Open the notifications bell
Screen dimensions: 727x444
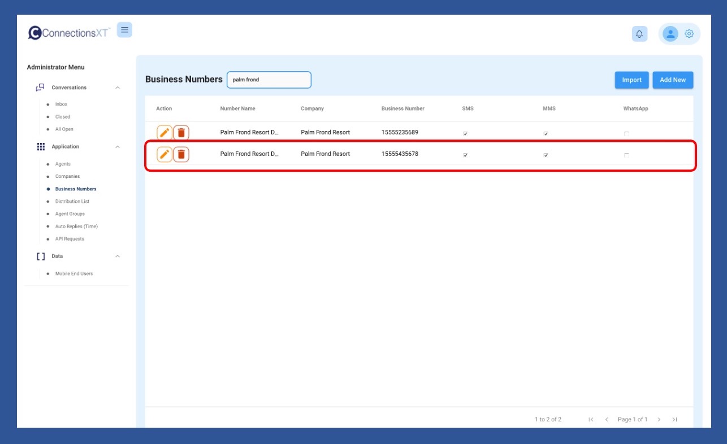639,34
